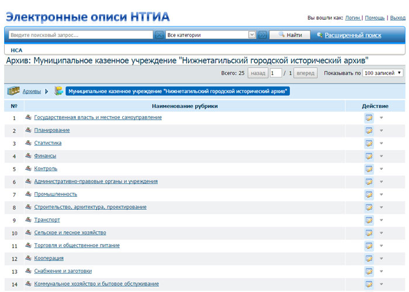Go to Архивы breadcrumb link
This screenshot has height=292, width=409.
[32, 91]
